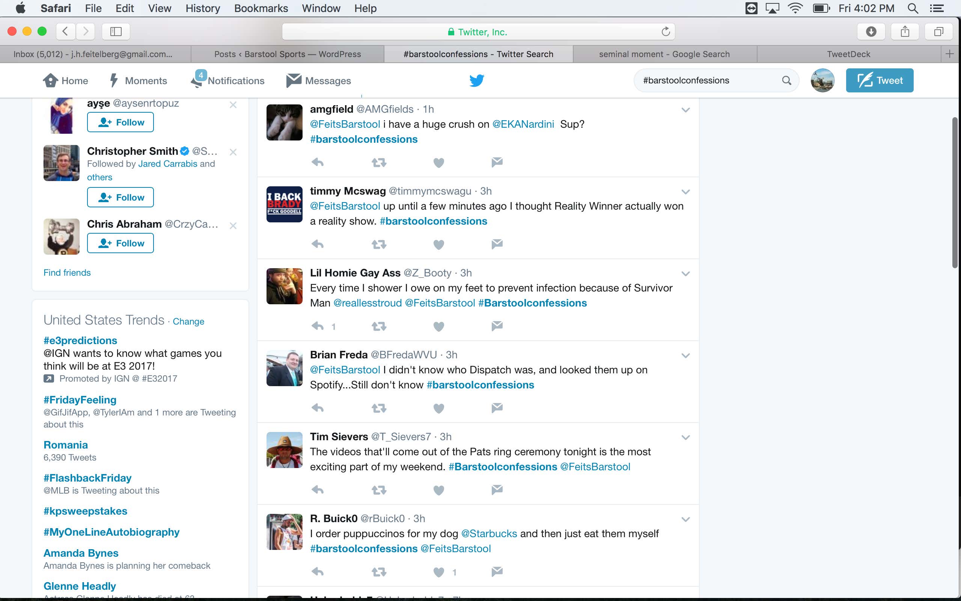Like timmy Mcswag's tweet

(x=438, y=245)
